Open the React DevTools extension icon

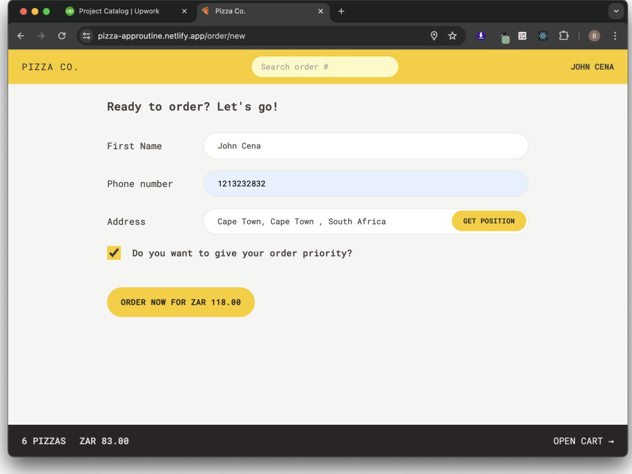click(543, 36)
